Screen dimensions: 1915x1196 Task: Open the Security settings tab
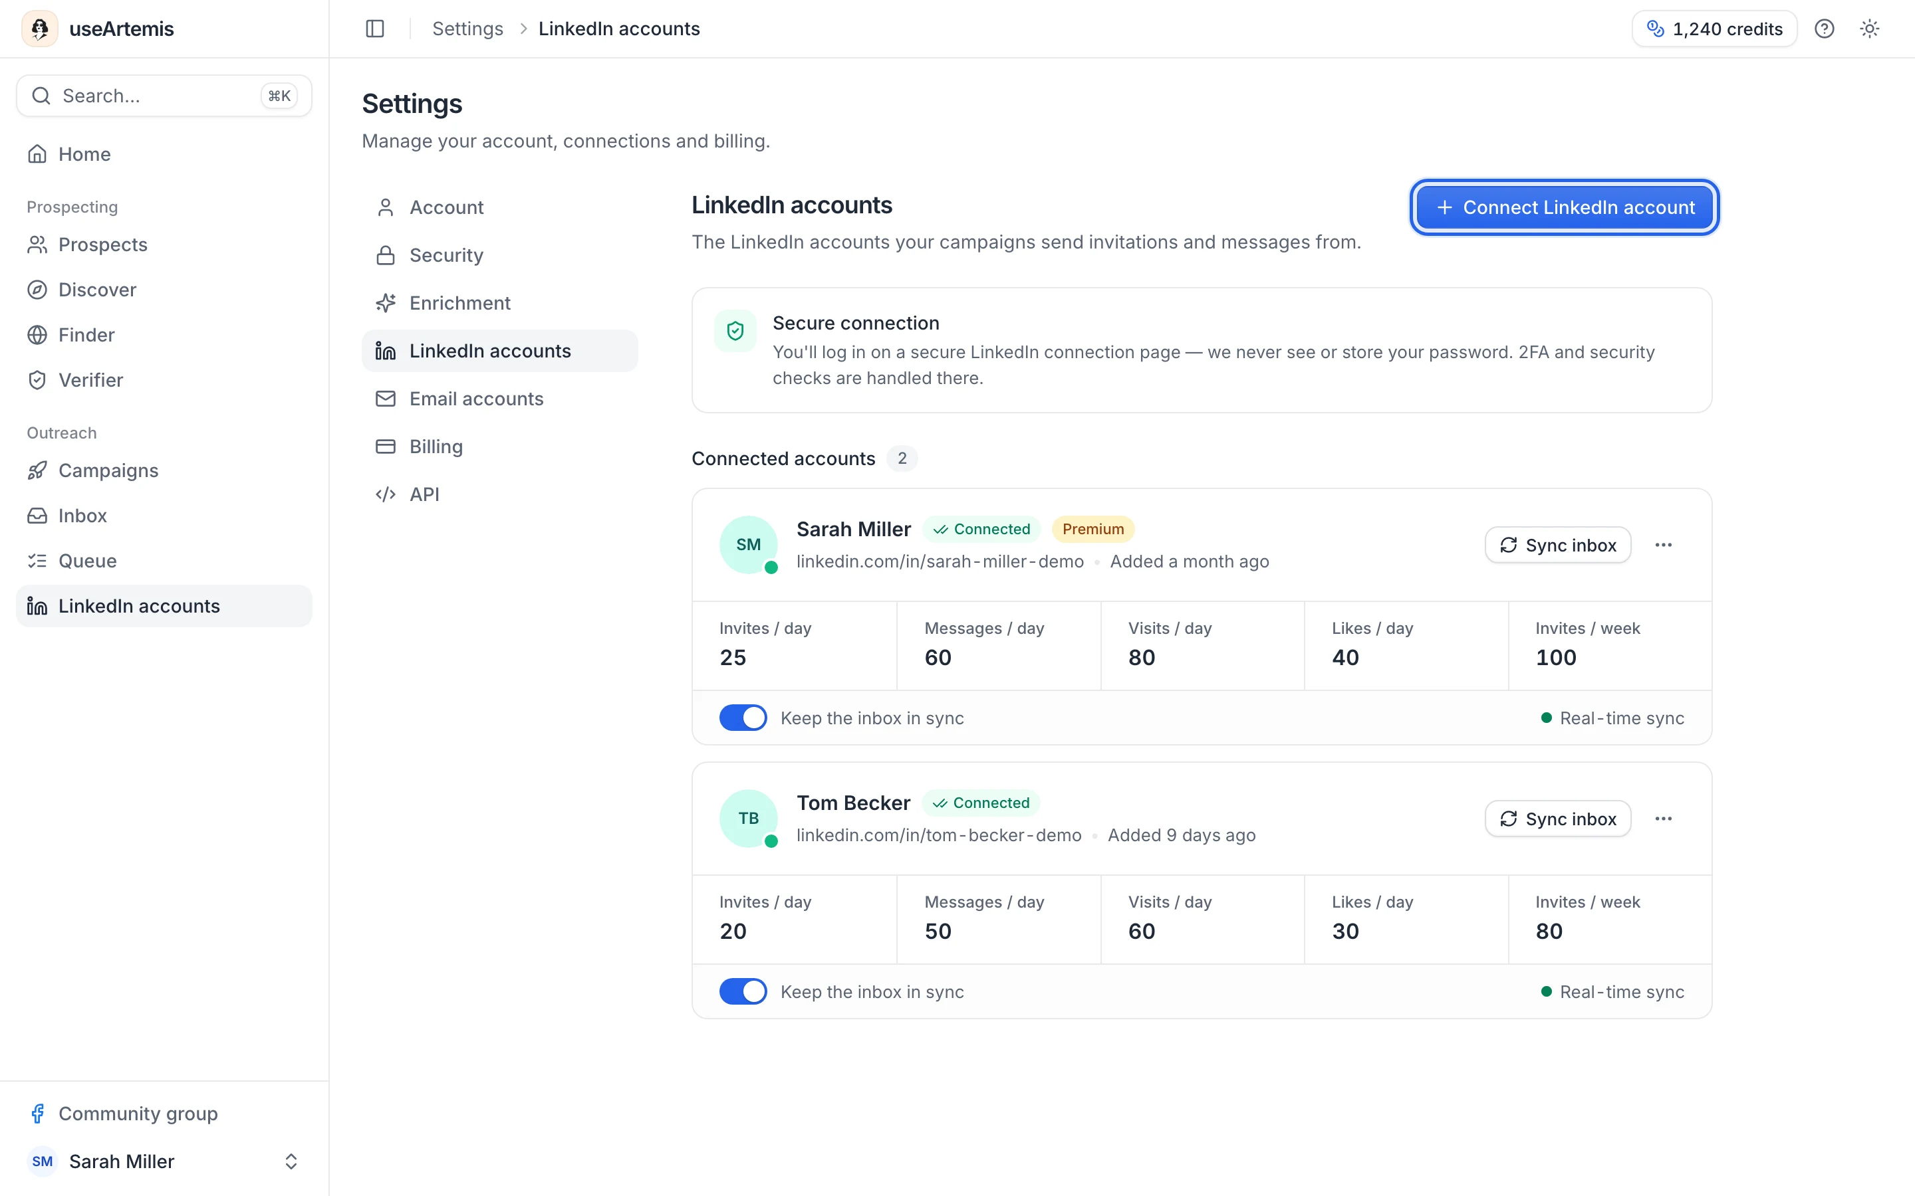tap(500, 254)
